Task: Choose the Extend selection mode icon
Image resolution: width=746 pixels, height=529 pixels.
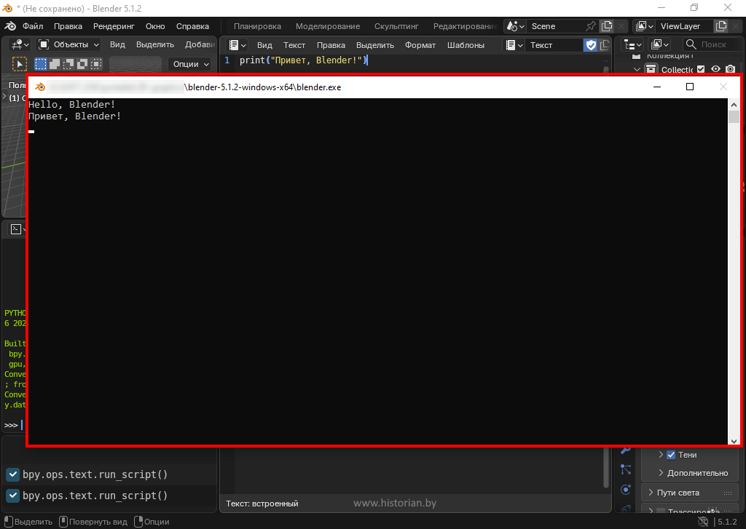Action: point(55,64)
